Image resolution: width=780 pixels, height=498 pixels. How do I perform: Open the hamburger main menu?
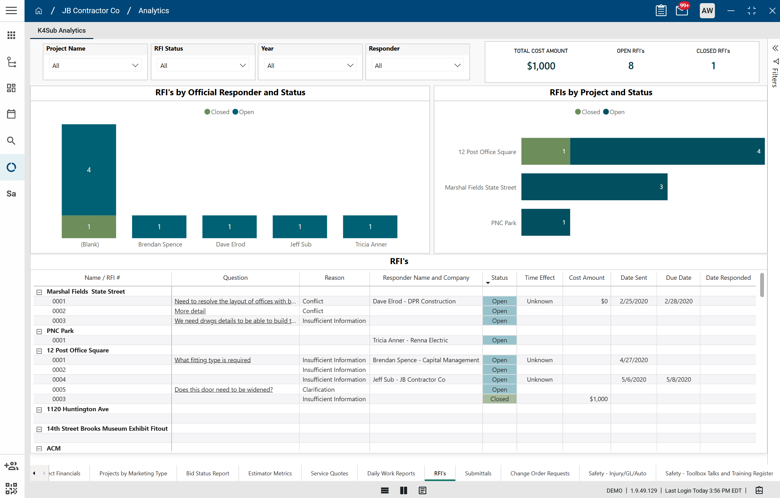click(11, 10)
